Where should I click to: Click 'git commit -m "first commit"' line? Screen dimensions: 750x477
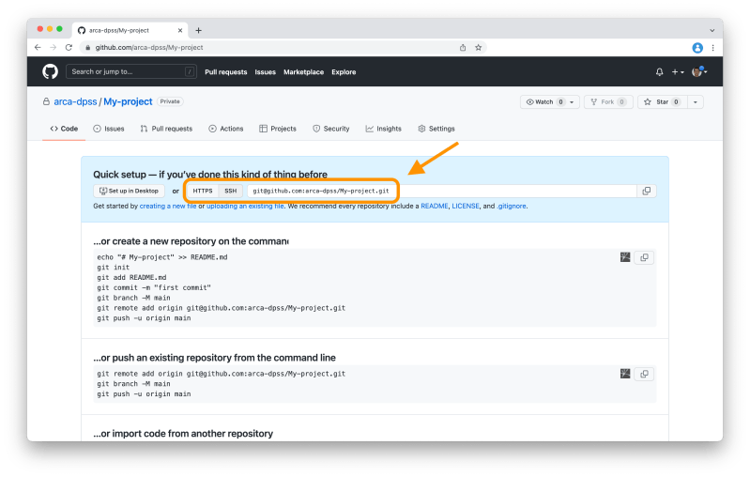(x=154, y=288)
